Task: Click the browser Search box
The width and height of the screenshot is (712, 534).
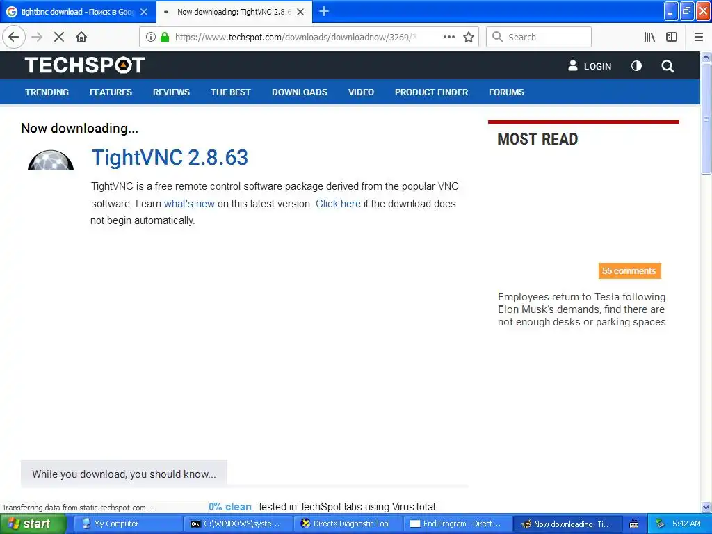Action: click(x=539, y=37)
